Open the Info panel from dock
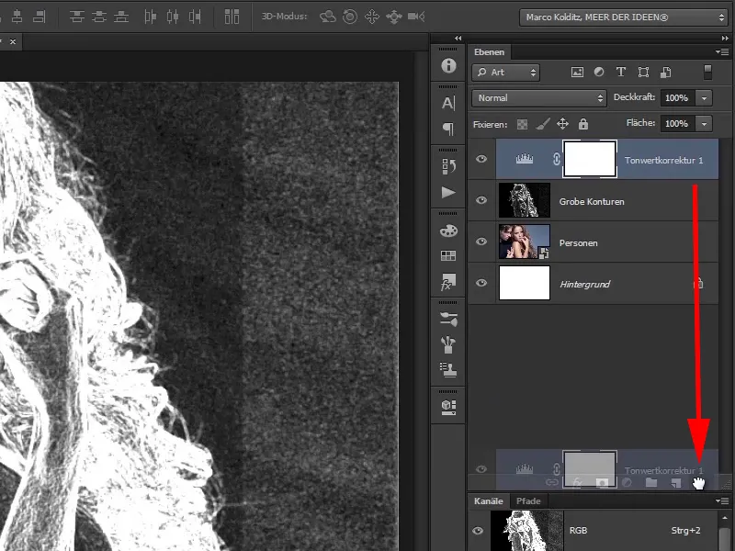Screen dimensions: 735x551 point(448,65)
